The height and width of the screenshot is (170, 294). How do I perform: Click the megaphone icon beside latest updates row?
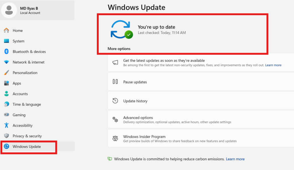coord(115,62)
